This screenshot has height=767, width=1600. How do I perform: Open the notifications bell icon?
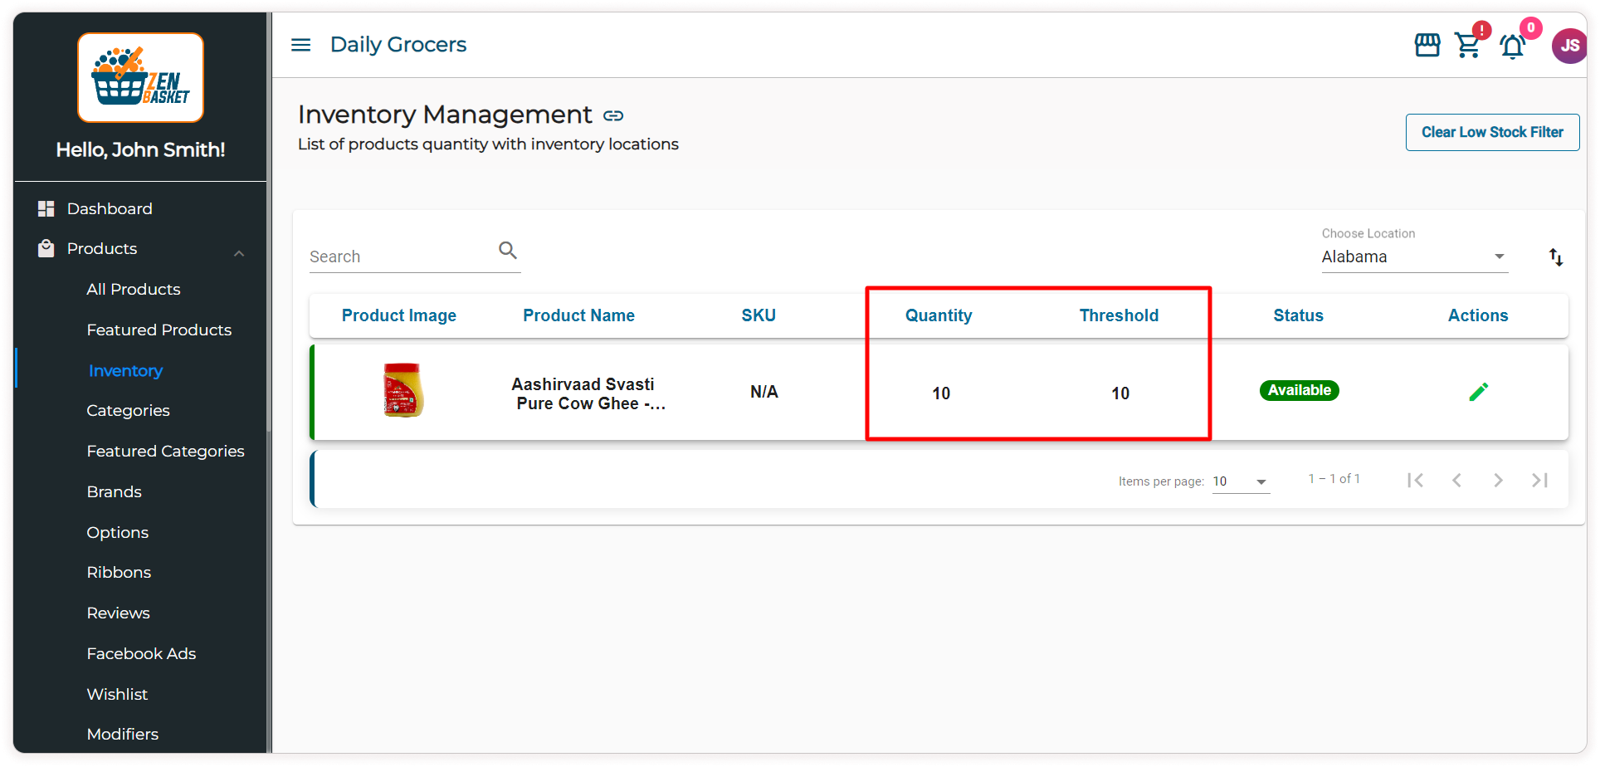click(1512, 46)
